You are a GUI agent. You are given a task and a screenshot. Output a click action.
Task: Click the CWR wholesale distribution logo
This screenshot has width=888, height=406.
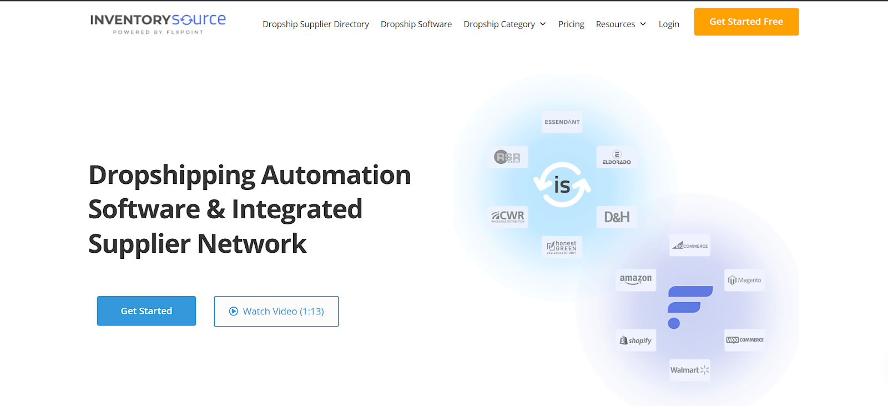pos(508,217)
